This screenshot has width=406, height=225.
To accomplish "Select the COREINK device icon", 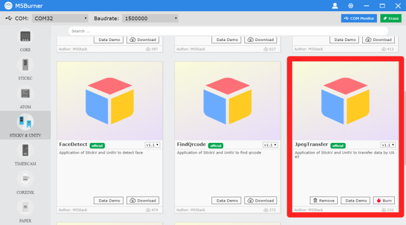I will 25,179.
